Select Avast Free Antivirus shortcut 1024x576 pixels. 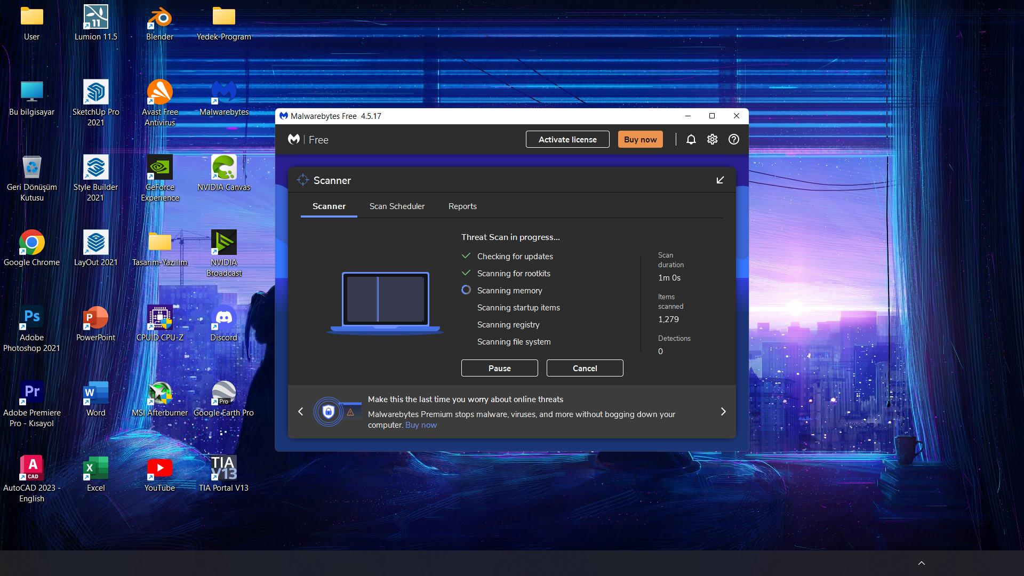[x=160, y=103]
